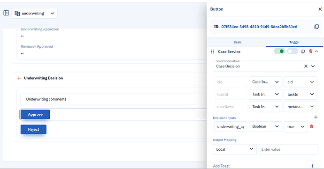The image size is (324, 169).
Task: Click the Decision Inputs heading
Action: click(224, 118)
